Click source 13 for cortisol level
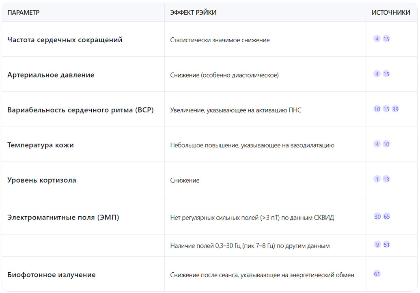The height and width of the screenshot is (293, 420). 386,179
